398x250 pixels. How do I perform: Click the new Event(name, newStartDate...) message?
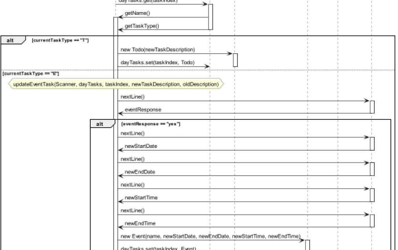pyautogui.click(x=210, y=236)
